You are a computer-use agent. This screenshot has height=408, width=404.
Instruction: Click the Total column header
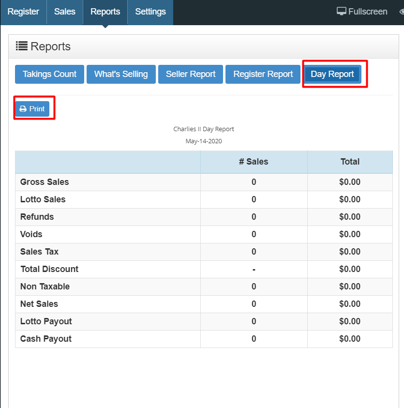point(350,162)
